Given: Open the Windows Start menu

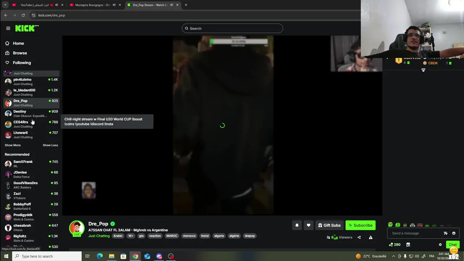Looking at the screenshot, I should coord(6,256).
